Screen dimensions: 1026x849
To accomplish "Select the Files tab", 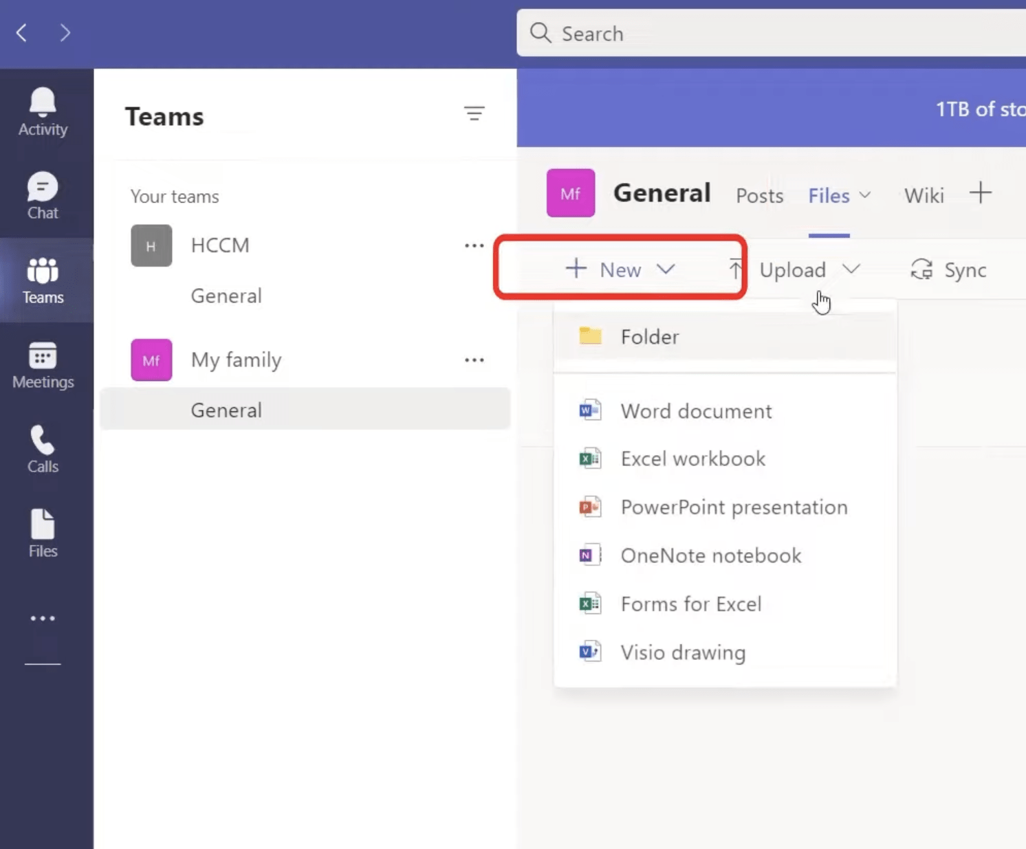I will point(829,196).
